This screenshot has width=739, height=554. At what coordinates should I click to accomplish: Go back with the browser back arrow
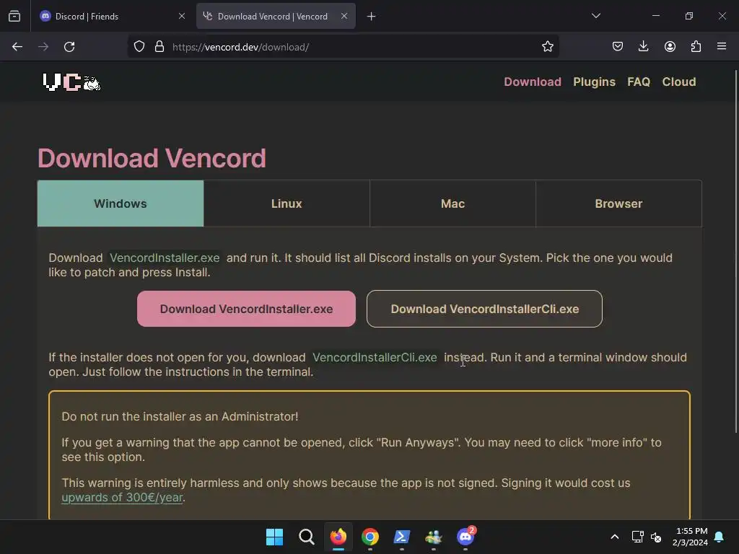(17, 47)
